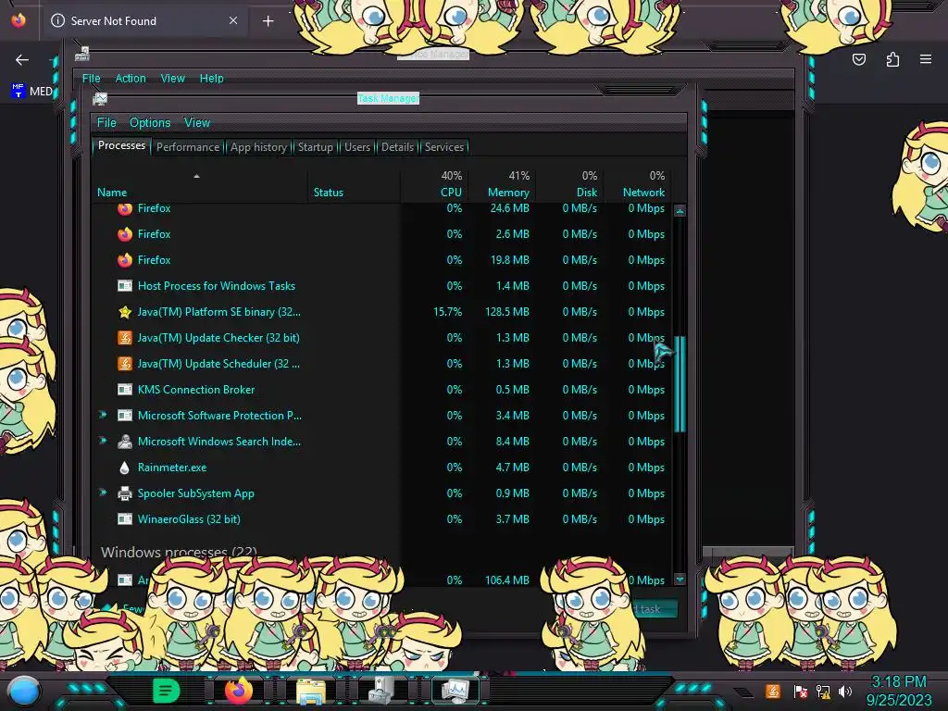Click the Java tray icon
This screenshot has height=711, width=948.
tap(773, 691)
